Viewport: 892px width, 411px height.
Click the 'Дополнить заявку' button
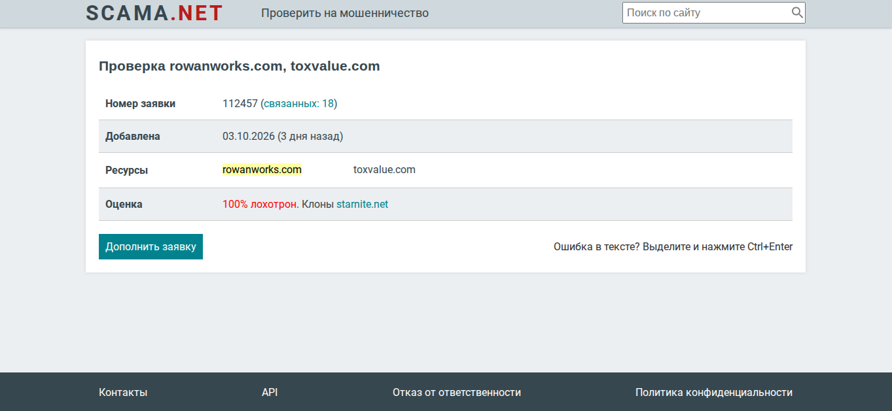pos(151,246)
